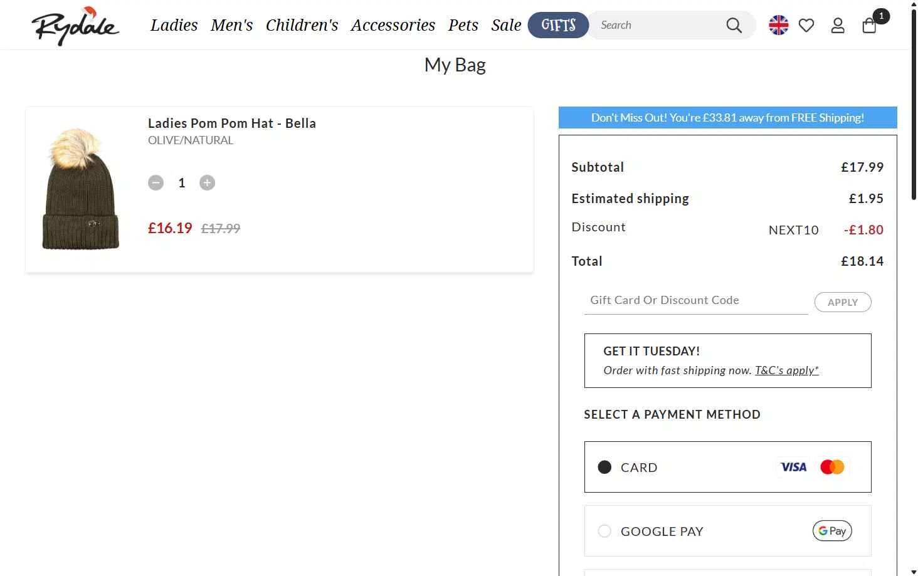Increase hat quantity with plus button
This screenshot has height=576, width=918.
tap(207, 182)
